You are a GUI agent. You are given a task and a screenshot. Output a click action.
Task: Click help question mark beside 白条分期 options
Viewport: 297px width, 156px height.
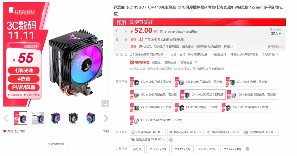[248, 149]
